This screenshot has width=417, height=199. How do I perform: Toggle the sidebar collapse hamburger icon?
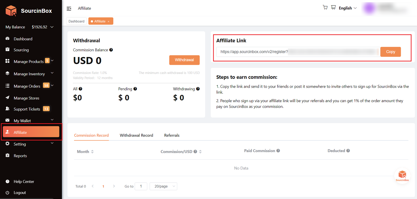(69, 9)
